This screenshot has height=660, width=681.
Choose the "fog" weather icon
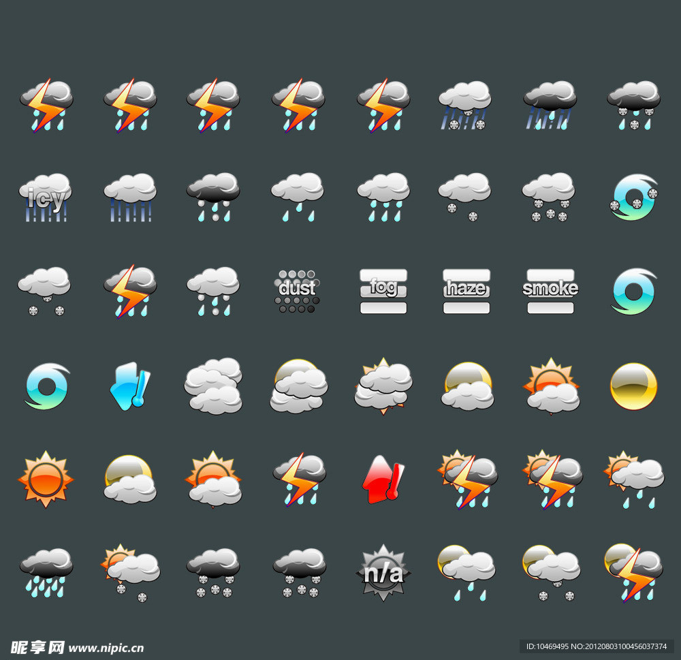click(383, 290)
